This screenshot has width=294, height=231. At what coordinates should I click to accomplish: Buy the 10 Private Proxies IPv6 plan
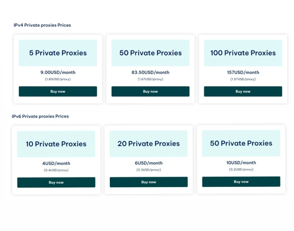click(x=56, y=182)
